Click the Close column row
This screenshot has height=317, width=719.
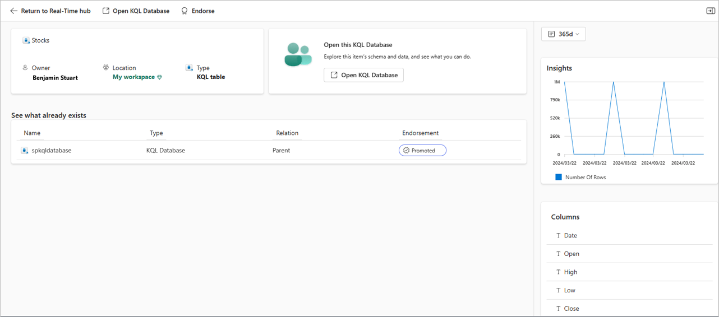[629, 309]
